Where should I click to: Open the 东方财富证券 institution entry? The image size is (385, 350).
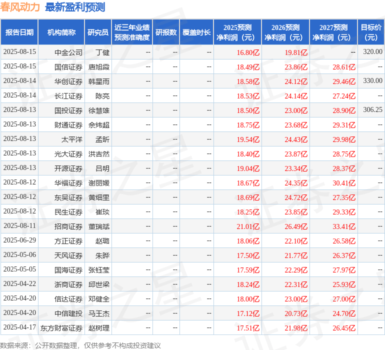coord(61,328)
